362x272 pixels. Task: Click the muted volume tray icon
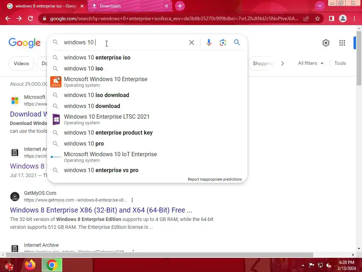coord(329,265)
